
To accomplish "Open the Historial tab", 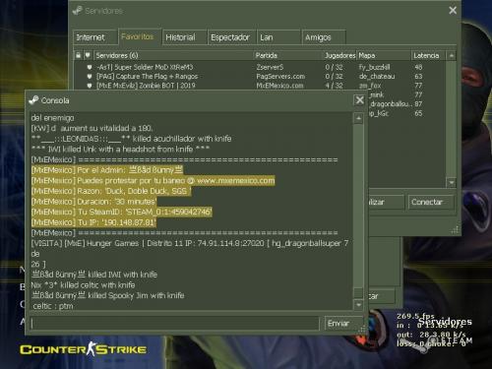I will tap(184, 37).
